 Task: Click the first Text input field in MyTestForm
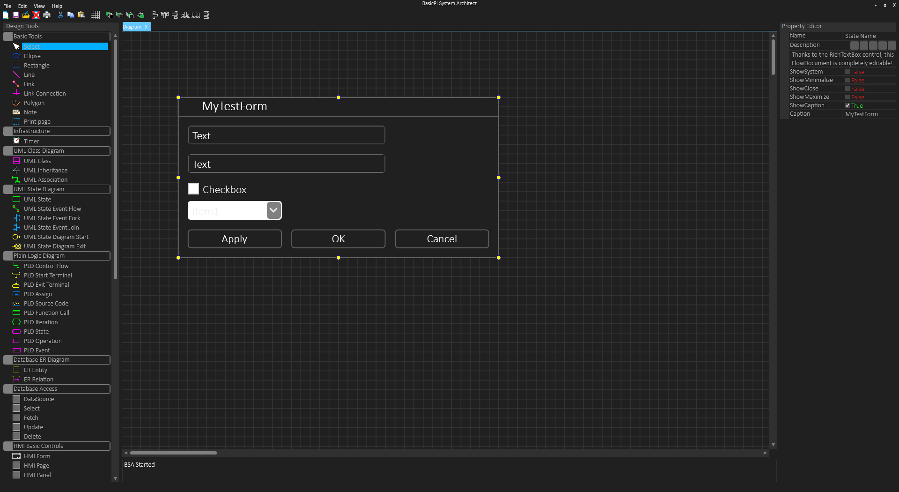pos(286,135)
